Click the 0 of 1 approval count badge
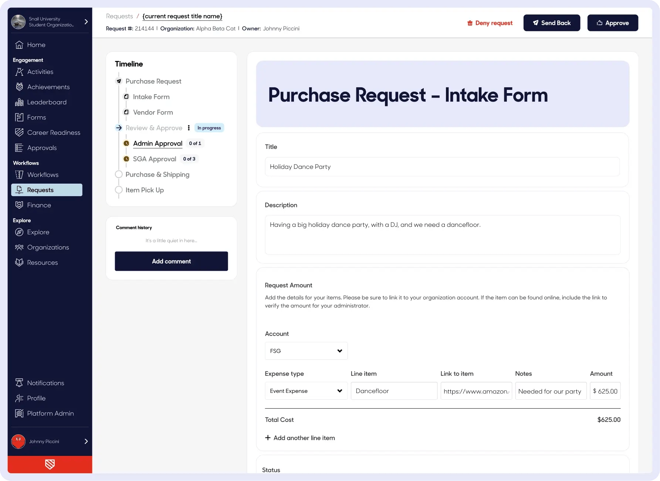 click(195, 143)
